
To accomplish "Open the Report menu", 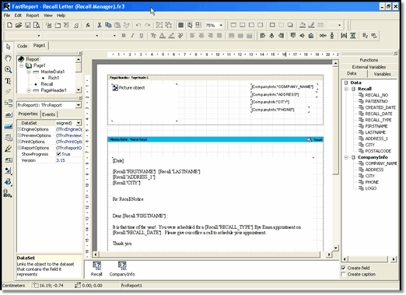I will 33,16.
